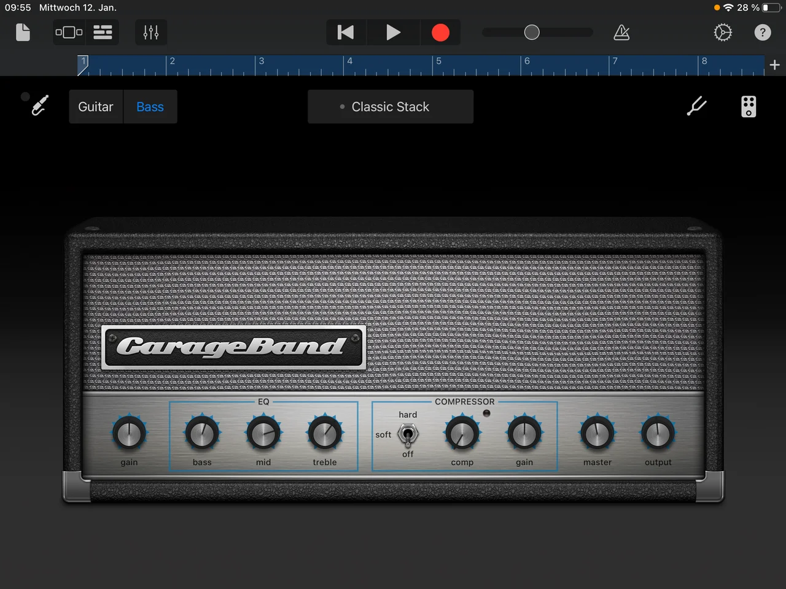Open the guitar tuner
Viewport: 786px width, 589px height.
696,107
